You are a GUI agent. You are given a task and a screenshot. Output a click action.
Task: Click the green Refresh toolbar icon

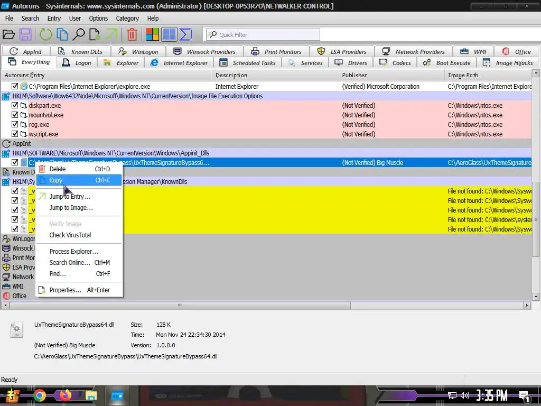45,34
